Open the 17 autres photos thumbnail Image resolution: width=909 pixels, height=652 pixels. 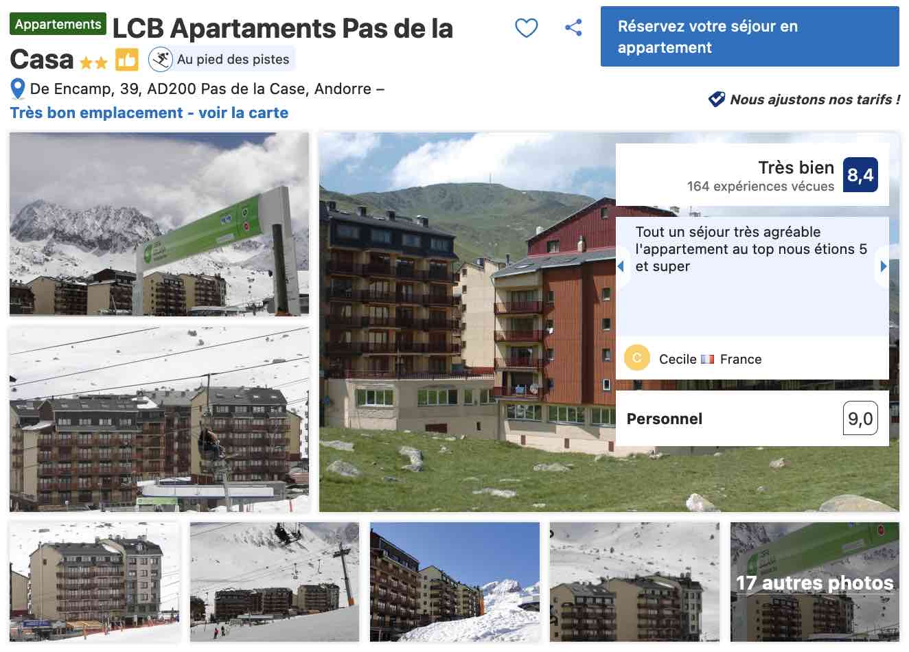(814, 582)
